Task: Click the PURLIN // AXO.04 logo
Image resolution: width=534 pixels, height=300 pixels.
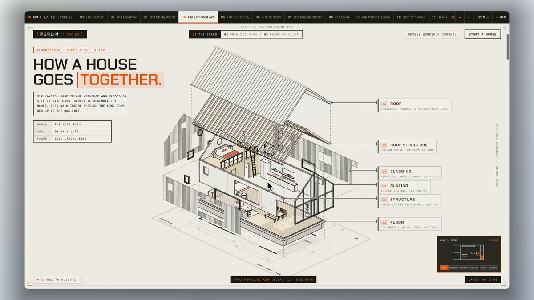Action: point(60,34)
